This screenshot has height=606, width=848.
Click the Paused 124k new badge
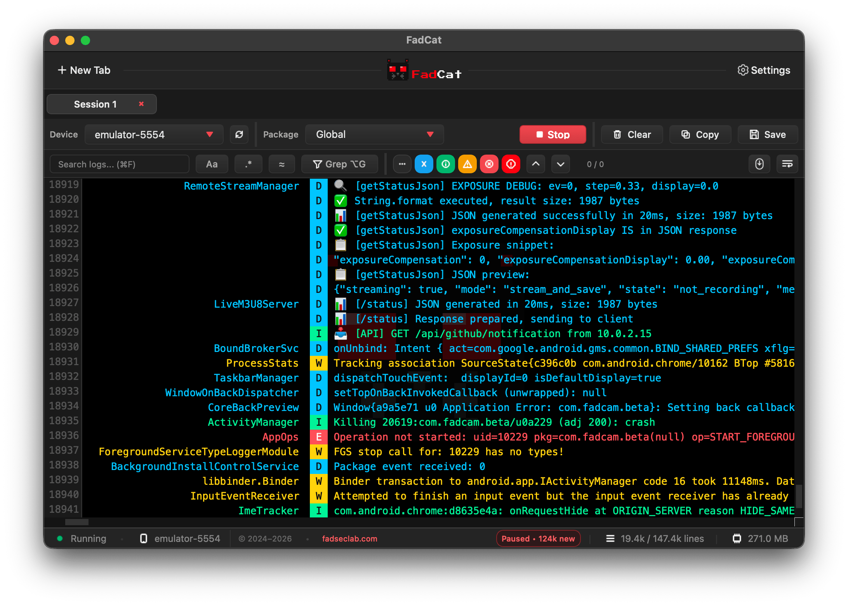point(538,539)
